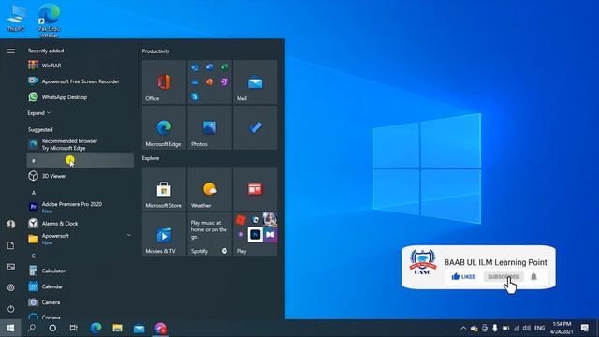Open Recommended browser Microsoft Edge suggestion
This screenshot has height=337, width=599.
point(80,144)
